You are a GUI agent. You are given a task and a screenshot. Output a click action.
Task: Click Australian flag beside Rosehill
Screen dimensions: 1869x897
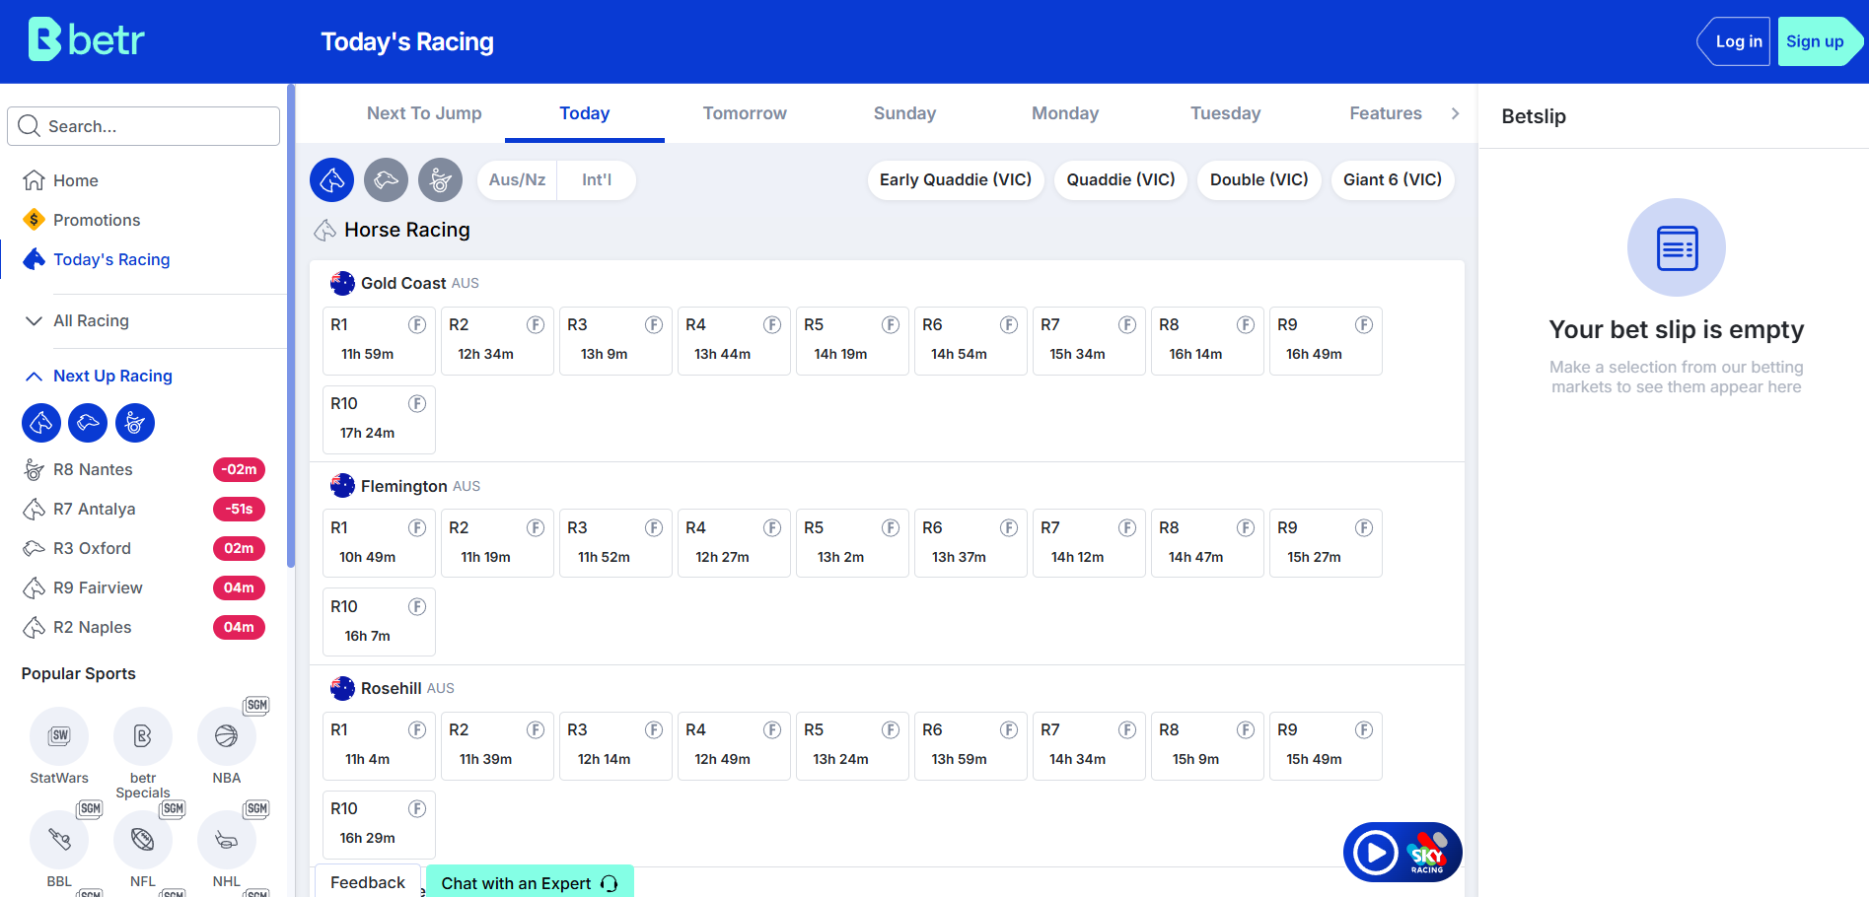pyautogui.click(x=342, y=688)
